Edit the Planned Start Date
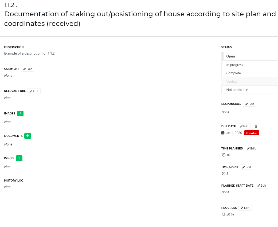Screen dimensions: 278x227 [262, 186]
